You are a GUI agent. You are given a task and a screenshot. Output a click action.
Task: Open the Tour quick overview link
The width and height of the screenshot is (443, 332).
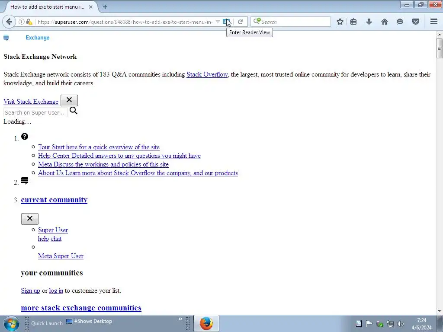tap(99, 147)
